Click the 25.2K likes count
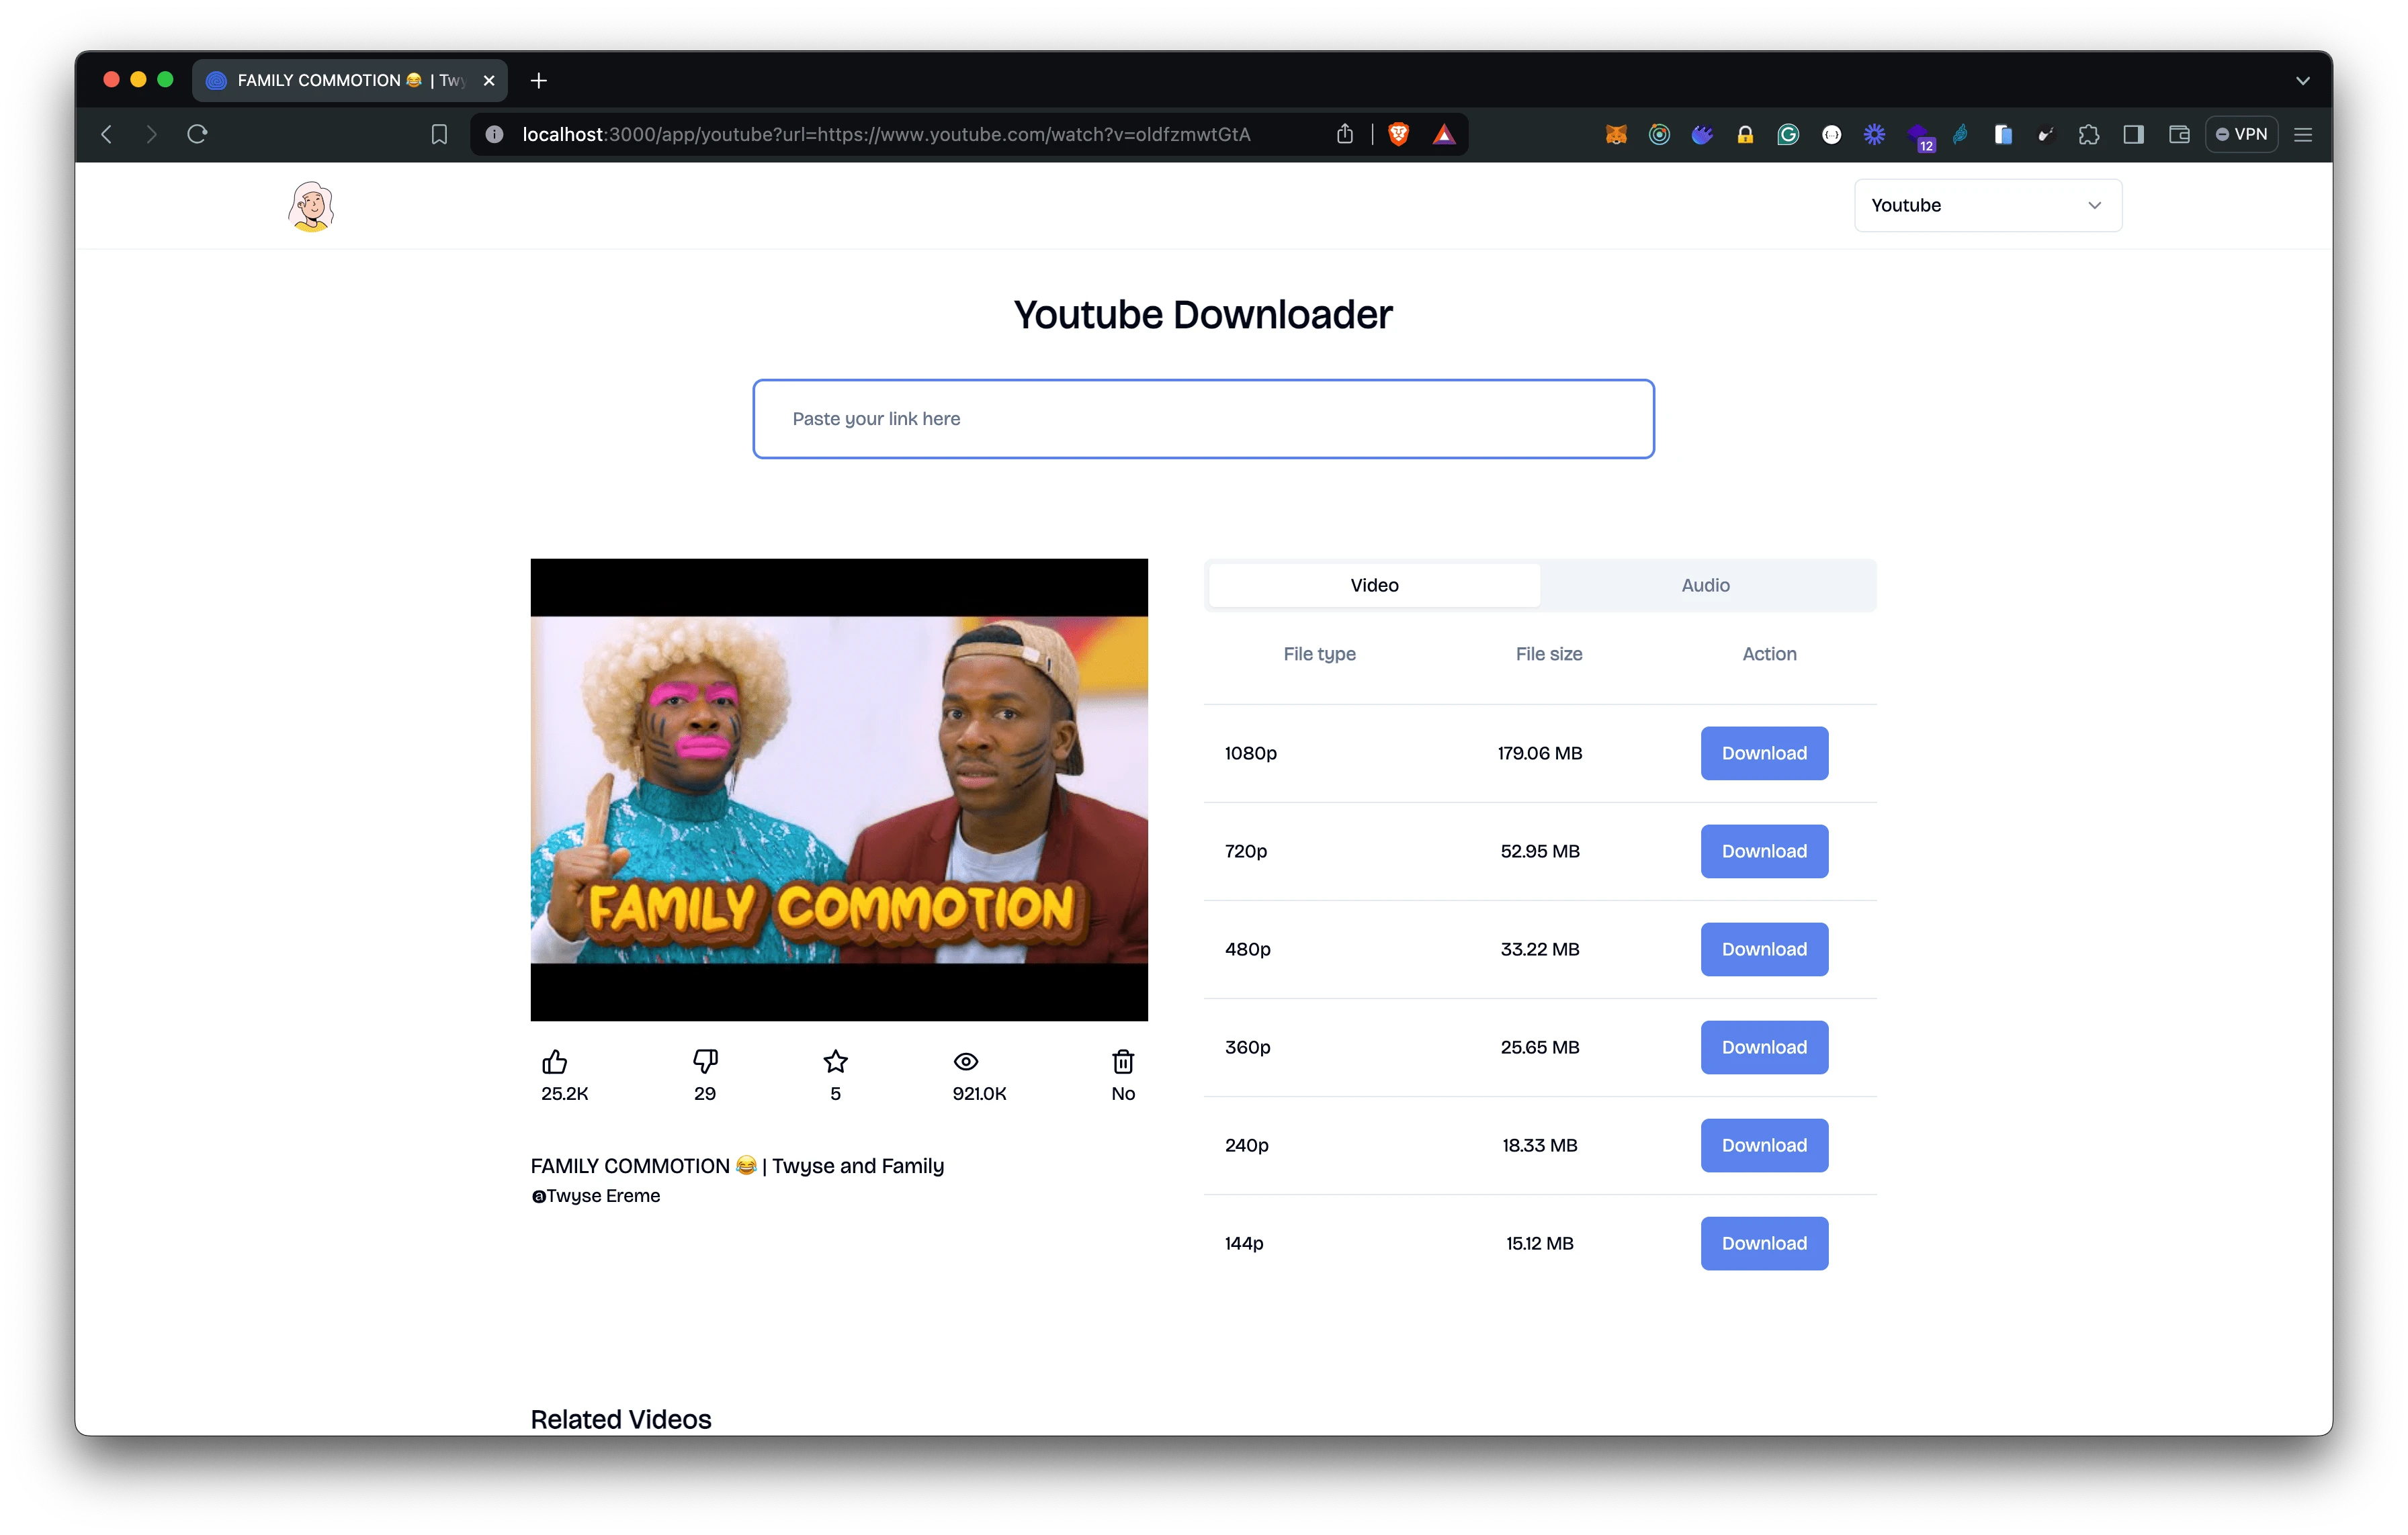The image size is (2408, 1535). 564,1093
